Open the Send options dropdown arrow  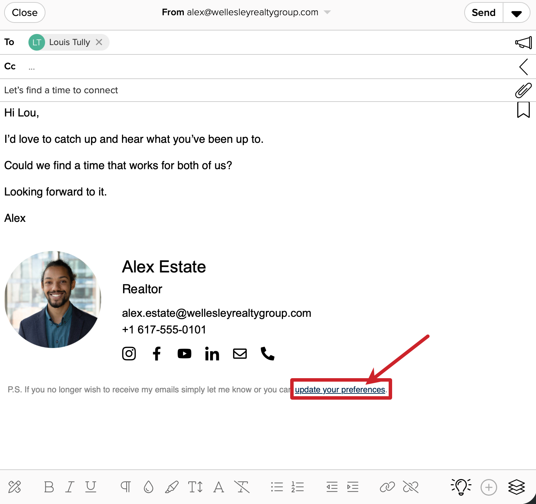pyautogui.click(x=516, y=12)
